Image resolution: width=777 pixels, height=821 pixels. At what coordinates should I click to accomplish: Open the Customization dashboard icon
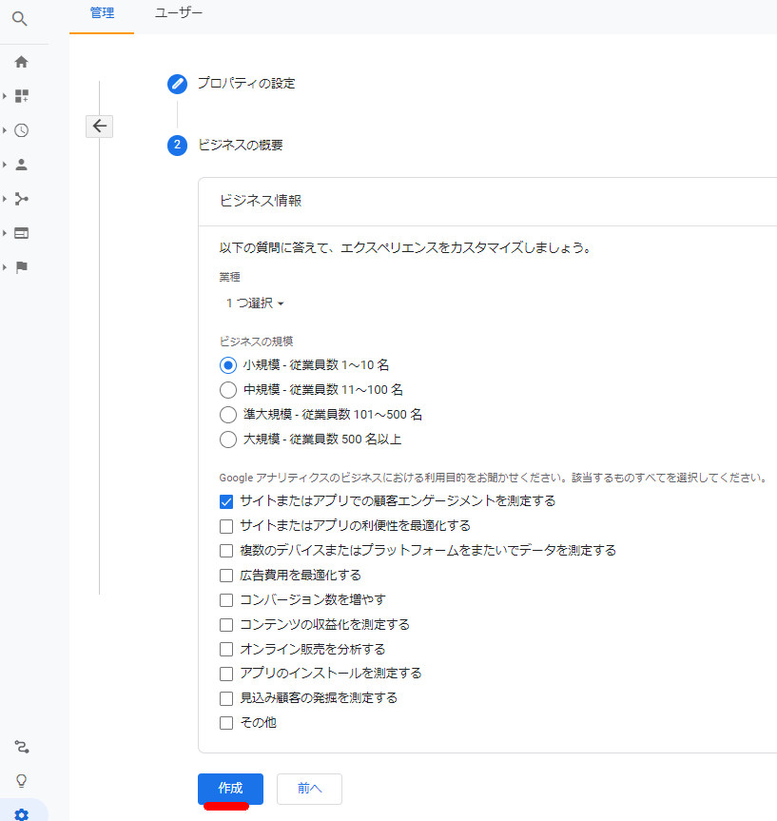(21, 96)
